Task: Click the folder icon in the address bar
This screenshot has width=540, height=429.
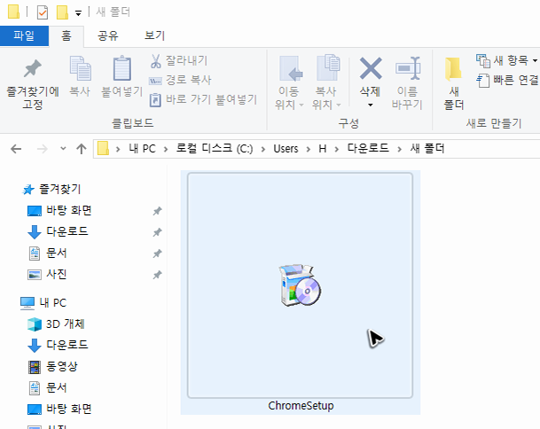Action: coord(103,148)
